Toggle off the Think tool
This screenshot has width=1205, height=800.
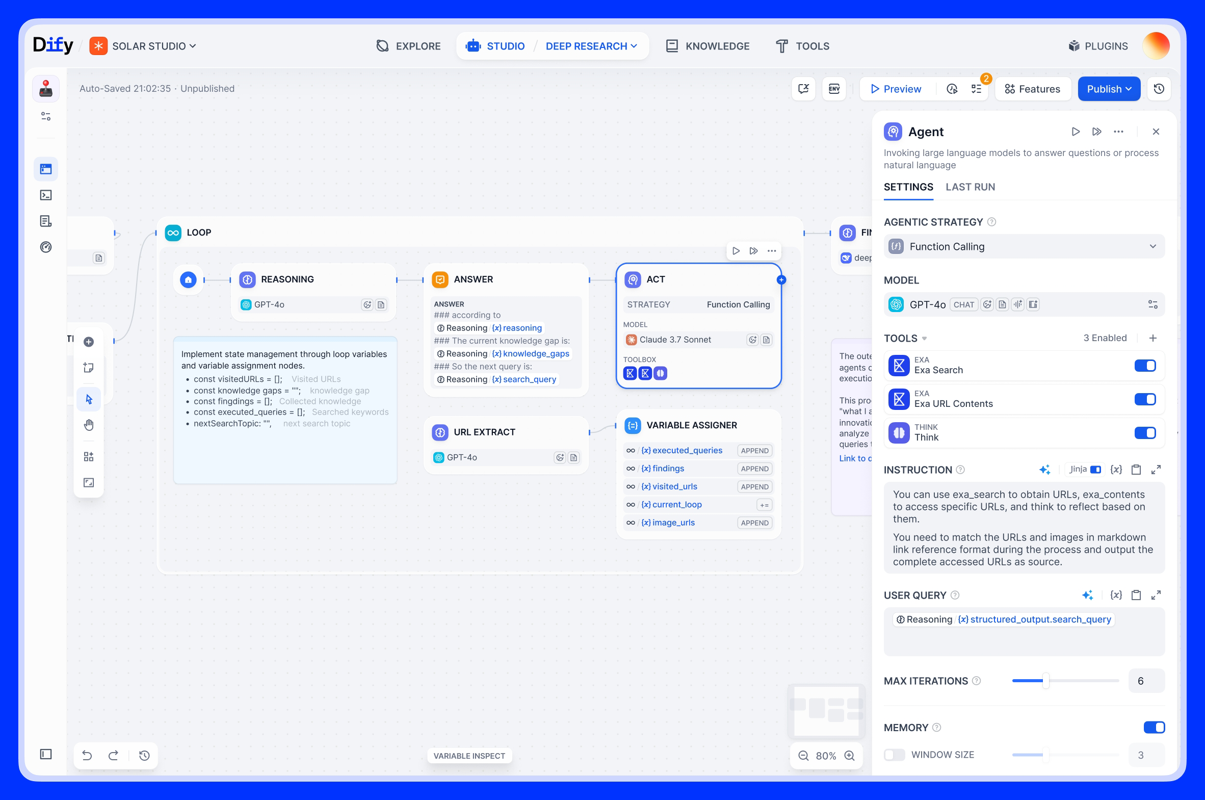pyautogui.click(x=1146, y=433)
